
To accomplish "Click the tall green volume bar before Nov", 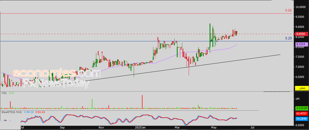I will 92,104.
